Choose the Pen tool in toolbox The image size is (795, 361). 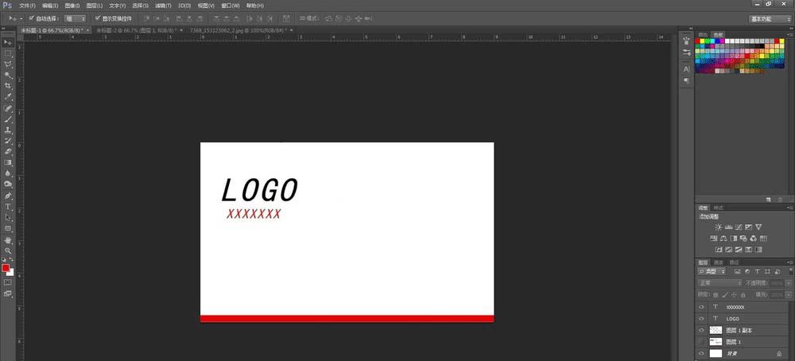pos(8,196)
